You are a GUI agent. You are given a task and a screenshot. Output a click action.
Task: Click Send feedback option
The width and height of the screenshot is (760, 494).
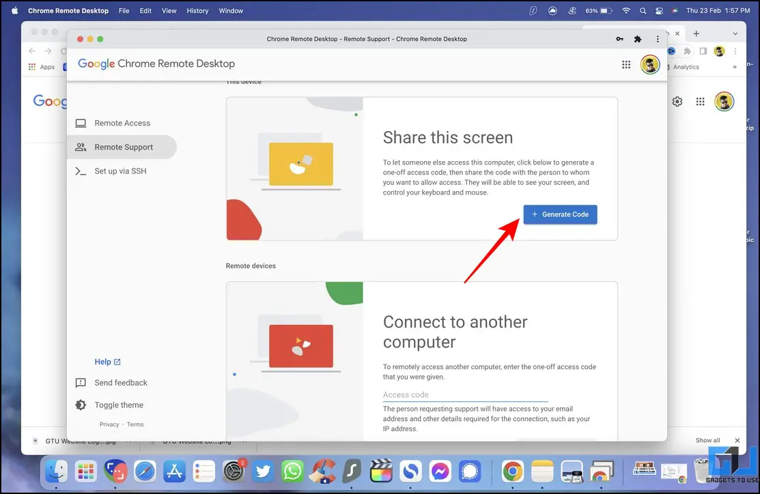point(111,383)
